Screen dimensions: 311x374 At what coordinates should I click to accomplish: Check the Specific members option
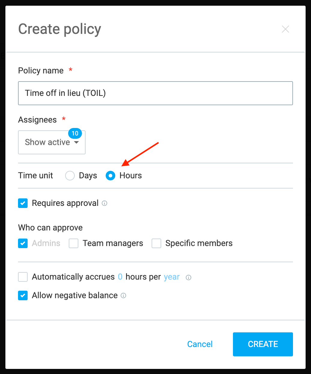[x=156, y=243]
